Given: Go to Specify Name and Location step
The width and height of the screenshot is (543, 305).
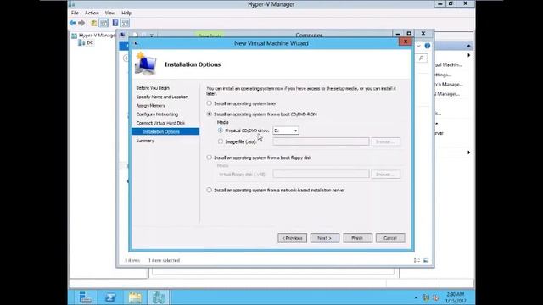Looking at the screenshot, I should click(x=162, y=97).
